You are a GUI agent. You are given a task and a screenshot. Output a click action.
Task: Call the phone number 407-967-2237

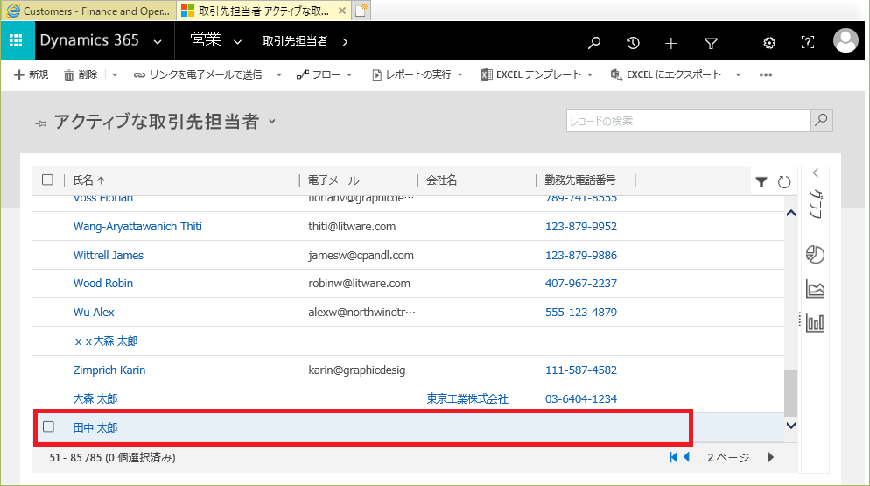(581, 283)
